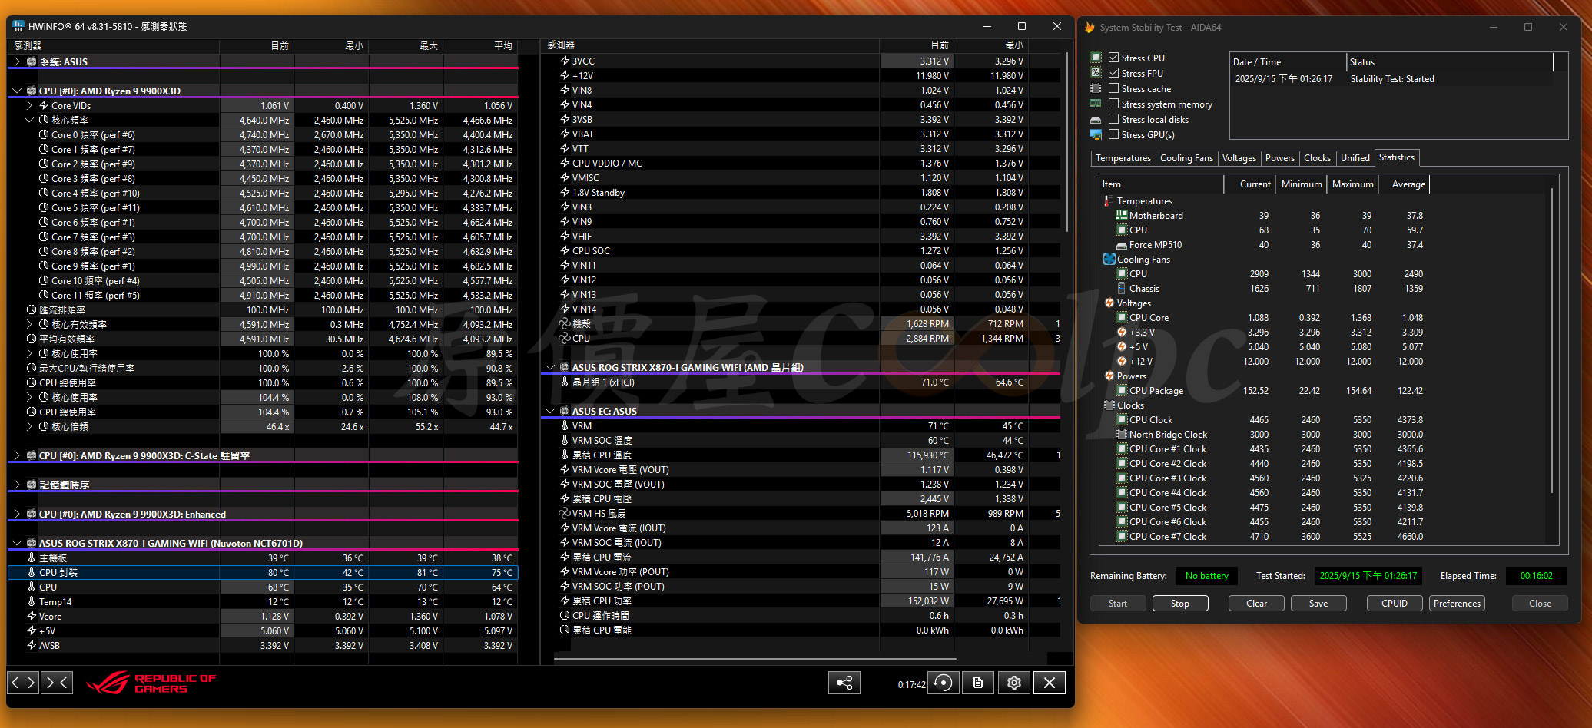Screen dimensions: 1592x728
Task: Select the CPU 封裝 temperature row
Action: click(x=58, y=573)
